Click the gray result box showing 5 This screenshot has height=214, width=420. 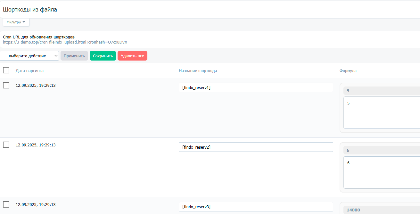click(381, 91)
